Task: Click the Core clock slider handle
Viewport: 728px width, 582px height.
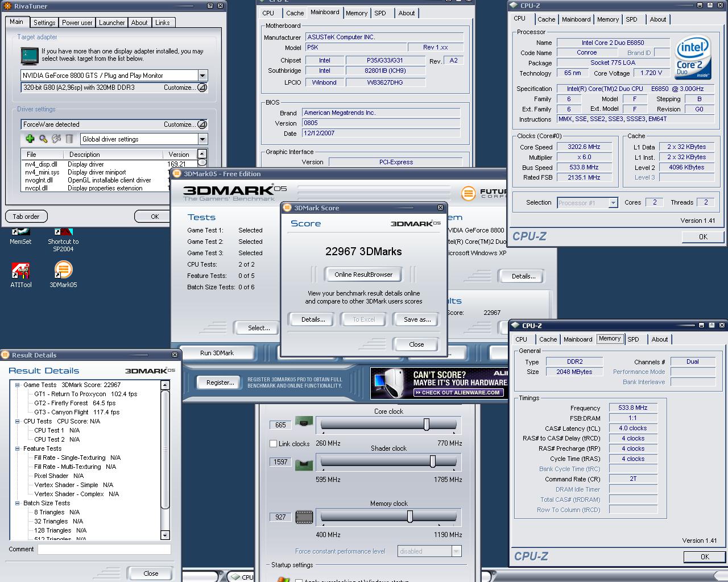Action: point(426,424)
